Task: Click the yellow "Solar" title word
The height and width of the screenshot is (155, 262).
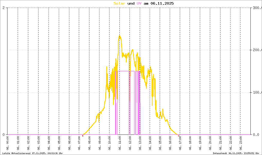Action: pyautogui.click(x=119, y=4)
